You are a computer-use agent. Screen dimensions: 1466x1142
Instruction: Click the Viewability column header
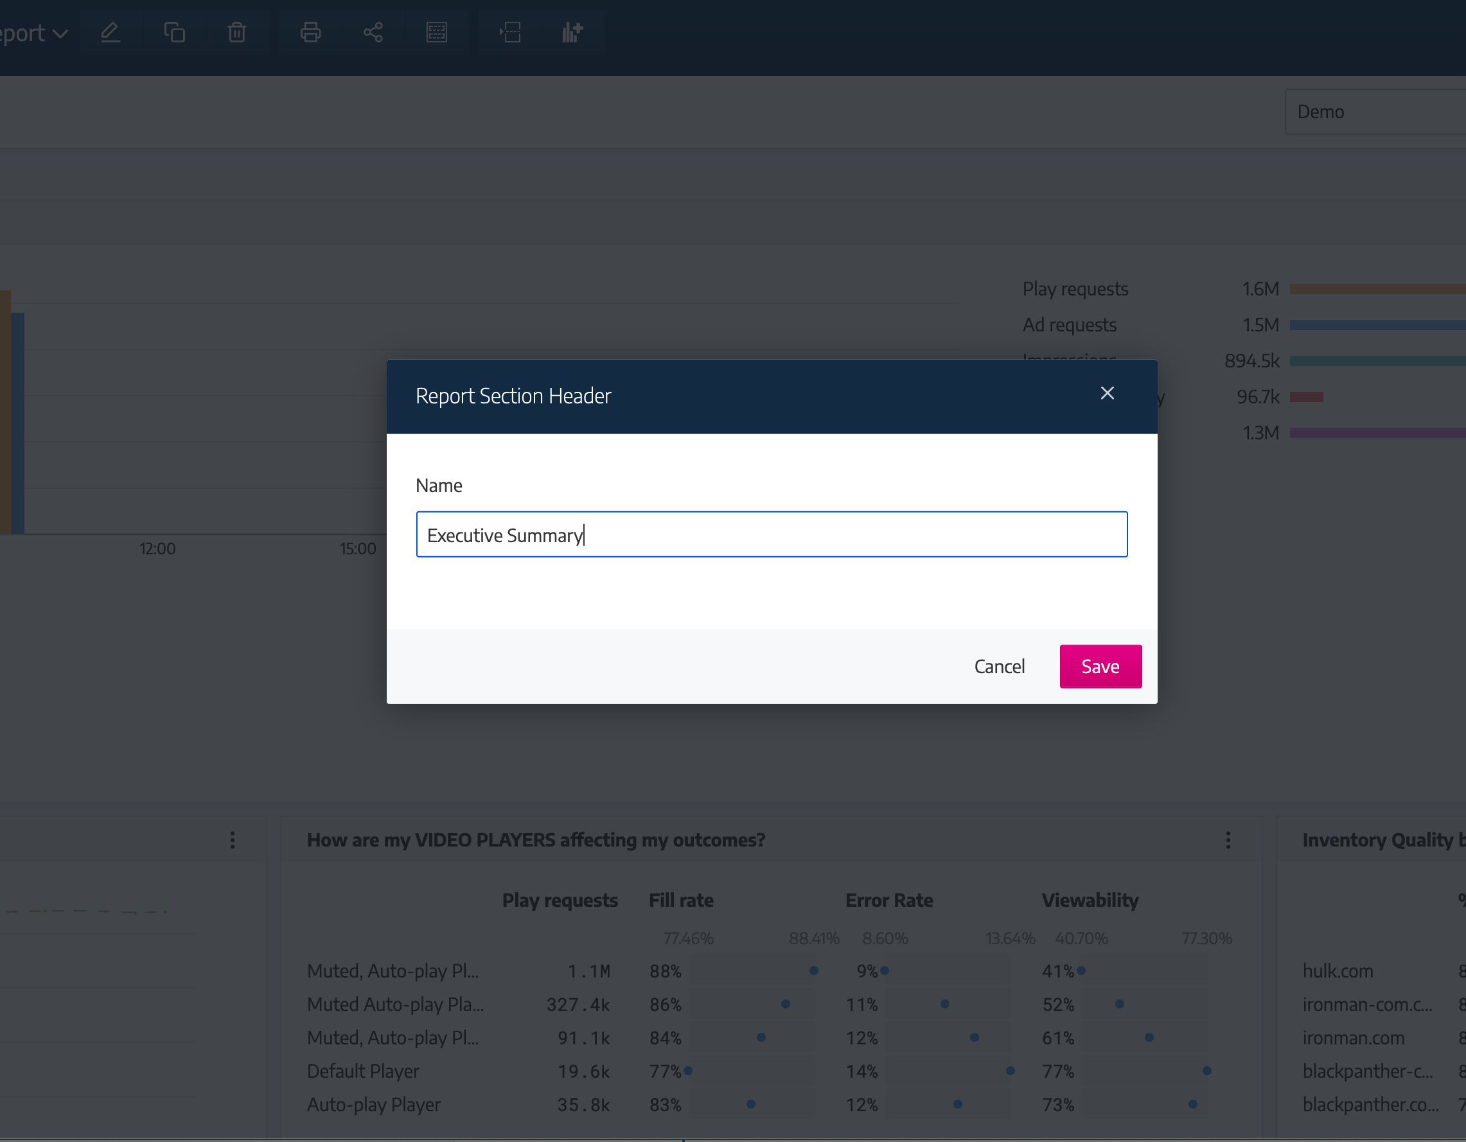[1090, 900]
